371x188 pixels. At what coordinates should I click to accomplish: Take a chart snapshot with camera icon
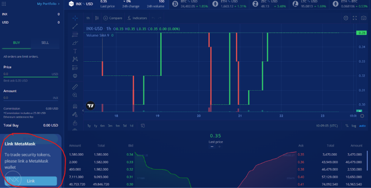tap(363, 18)
